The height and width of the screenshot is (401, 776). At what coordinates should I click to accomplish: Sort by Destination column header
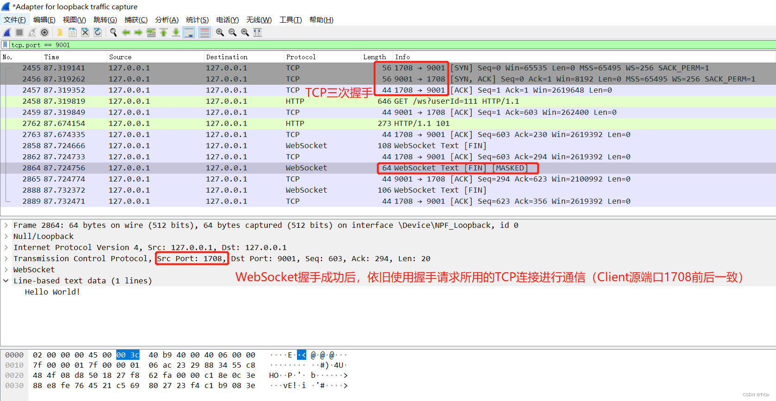click(244, 57)
